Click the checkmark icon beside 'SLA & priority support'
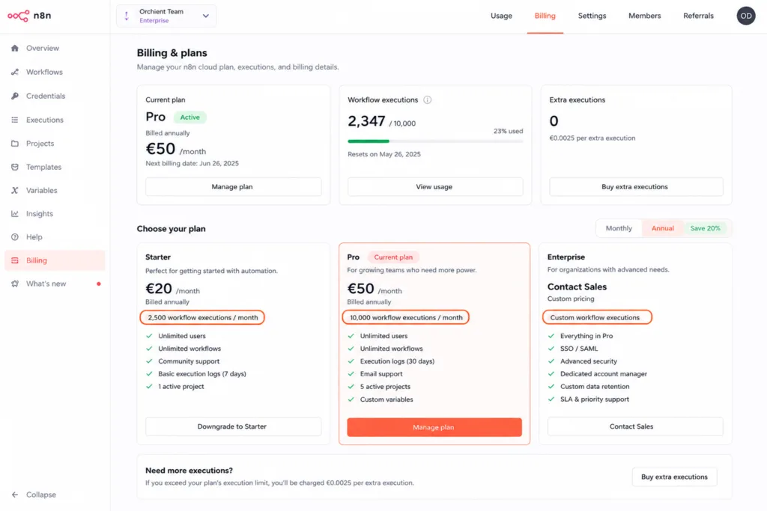The height and width of the screenshot is (511, 767). coord(551,399)
